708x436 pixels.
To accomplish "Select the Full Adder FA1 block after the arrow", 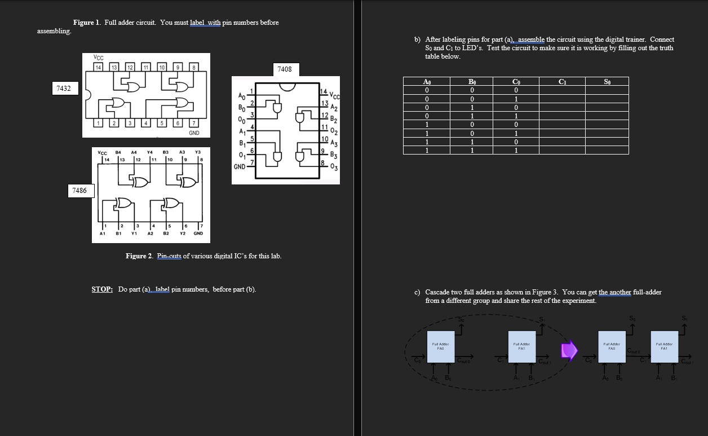I will (x=665, y=346).
